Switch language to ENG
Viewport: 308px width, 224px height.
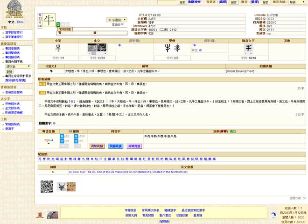click(x=21, y=22)
